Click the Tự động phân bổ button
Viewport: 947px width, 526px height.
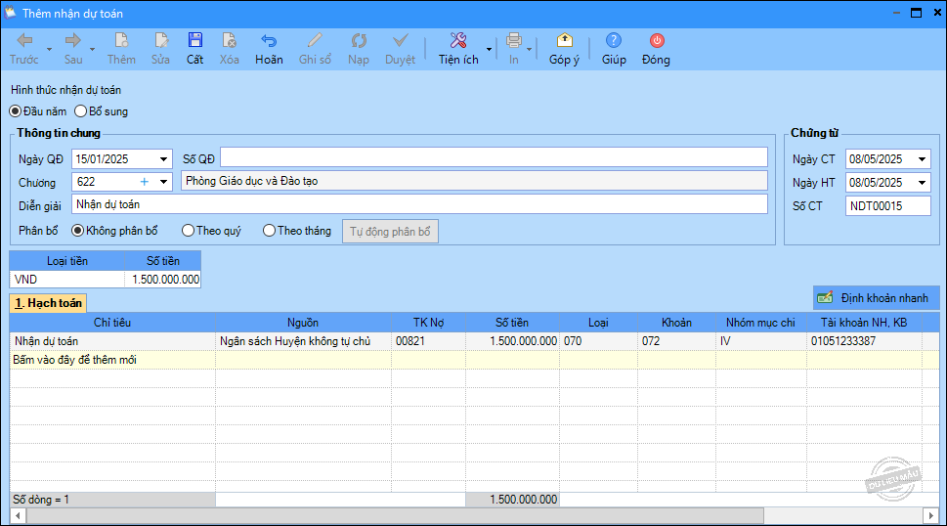pyautogui.click(x=390, y=232)
